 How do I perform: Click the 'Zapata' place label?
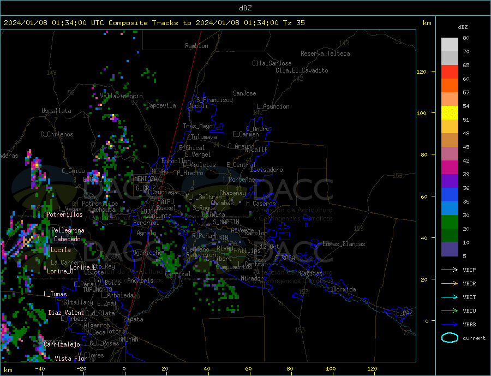pos(134,319)
